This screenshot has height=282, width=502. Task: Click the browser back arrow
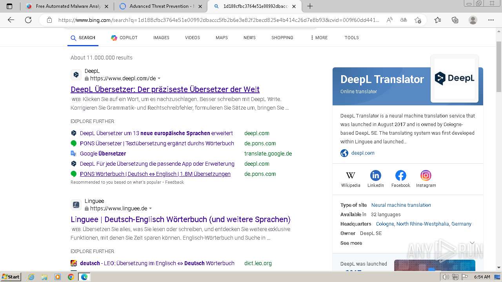[x=11, y=20]
